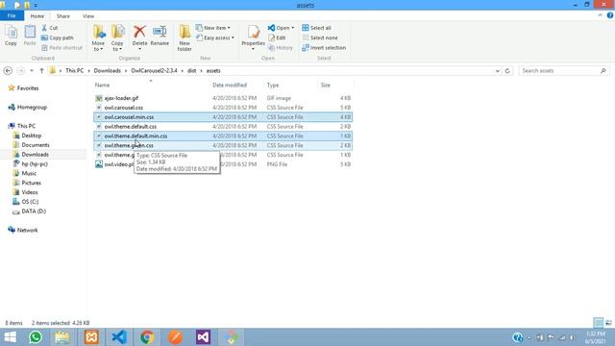Collapse the ribbon with the chevron
Viewport: 615px width, 346px height.
click(600, 15)
